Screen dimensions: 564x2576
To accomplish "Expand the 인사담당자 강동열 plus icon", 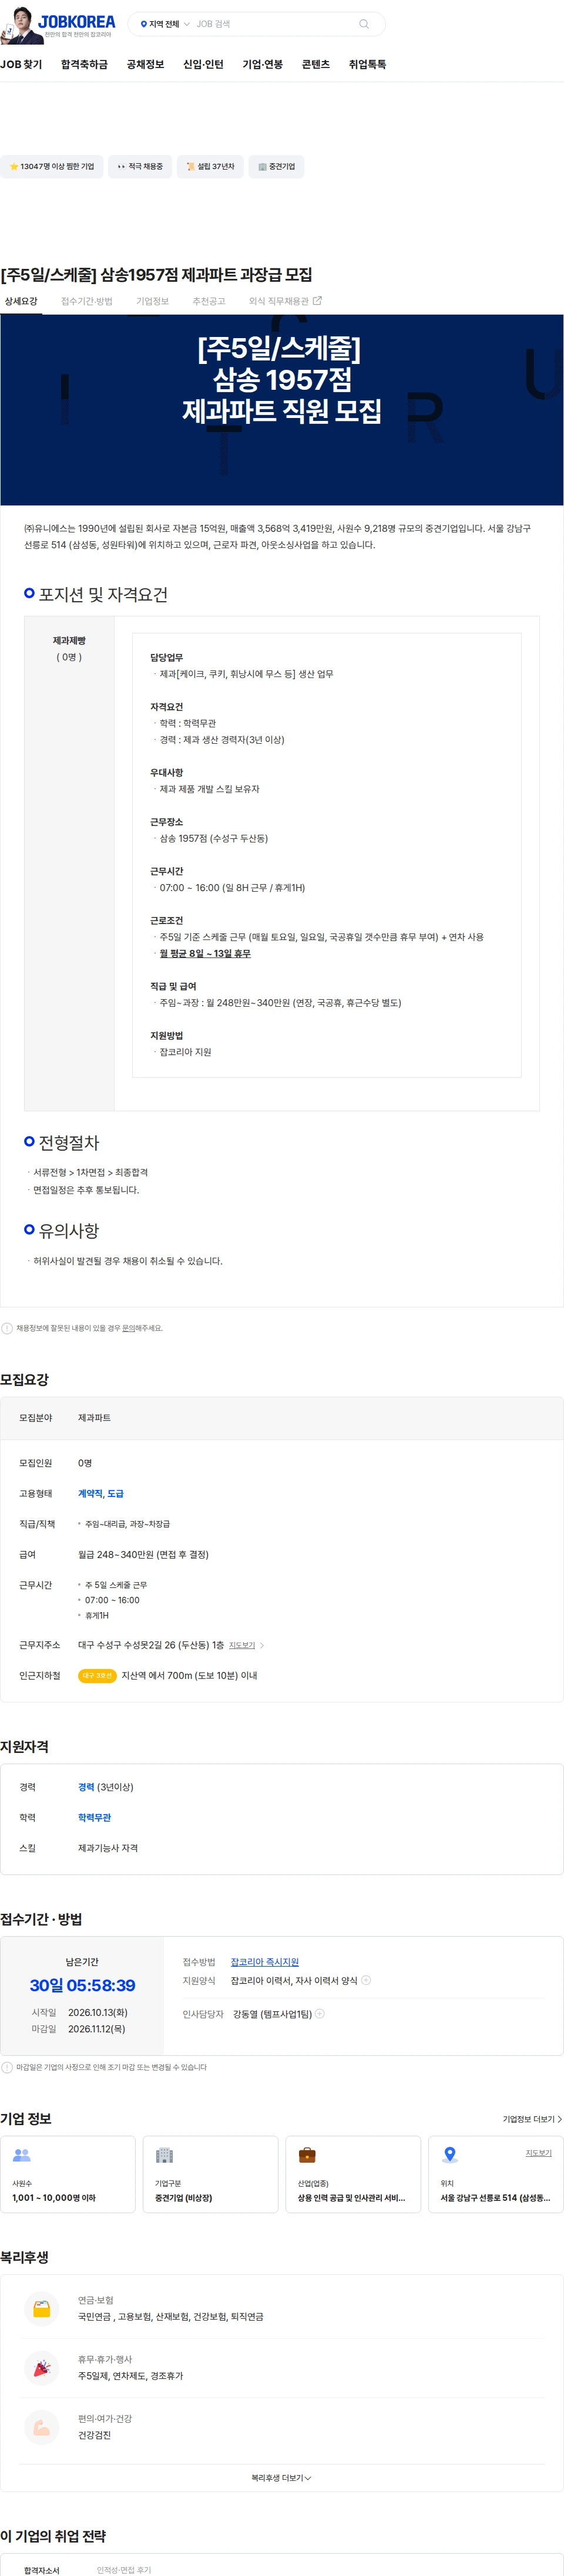I will coord(320,2014).
